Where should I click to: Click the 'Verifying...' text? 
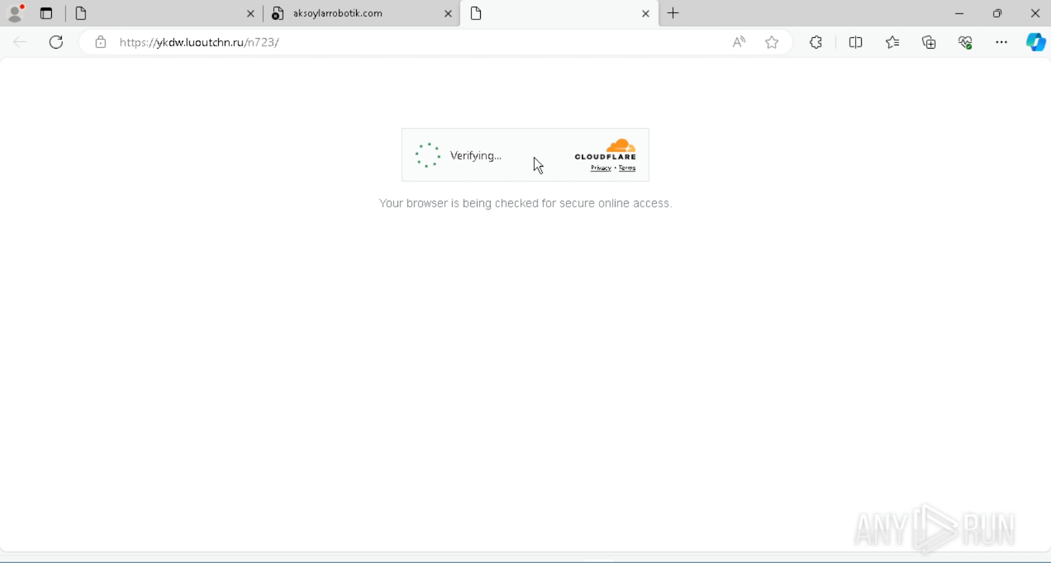pos(476,156)
